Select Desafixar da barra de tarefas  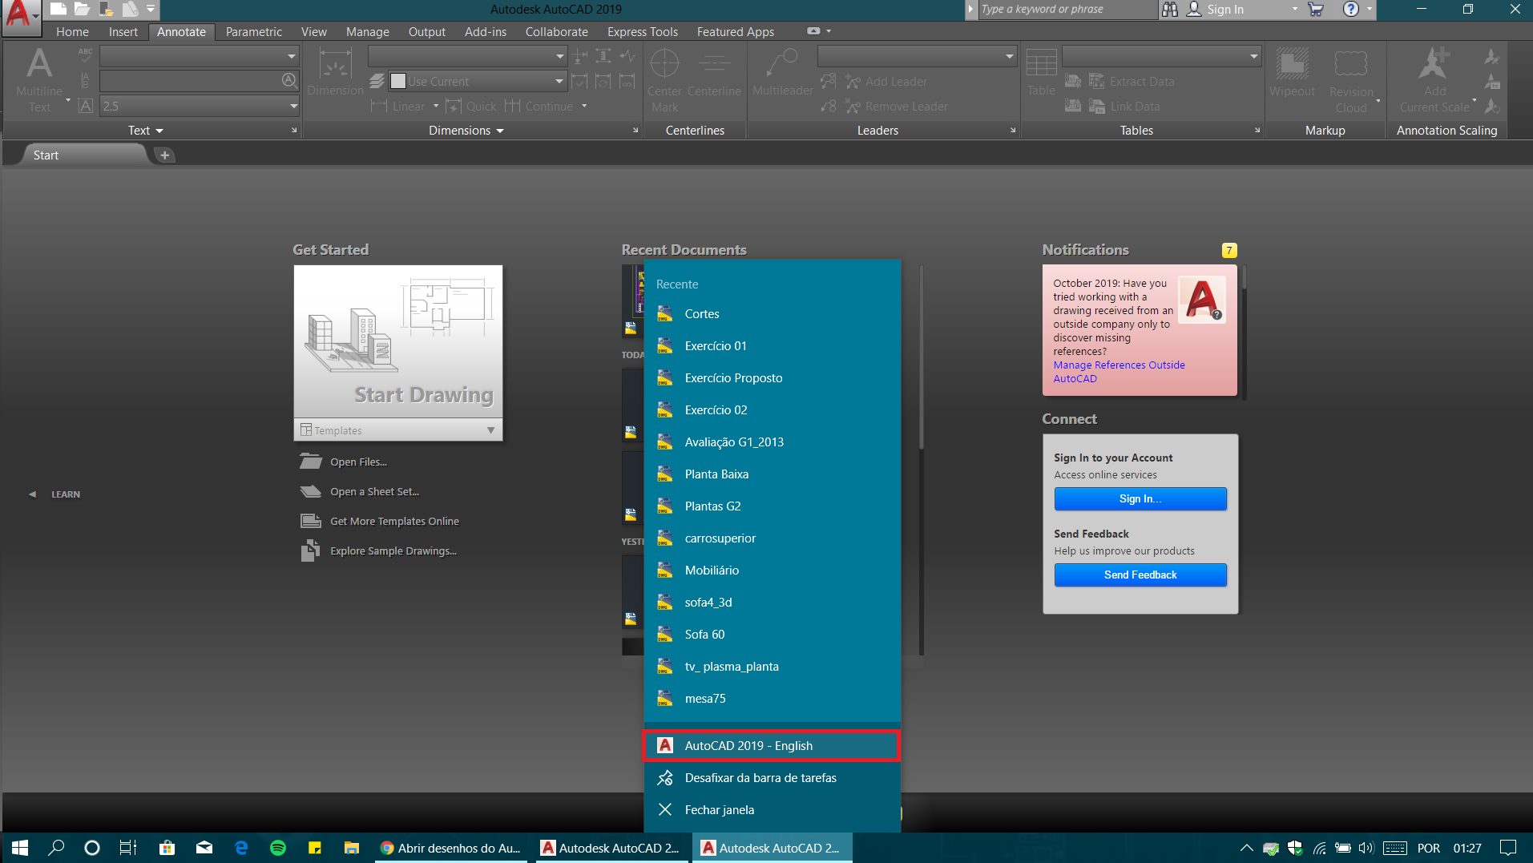(772, 778)
